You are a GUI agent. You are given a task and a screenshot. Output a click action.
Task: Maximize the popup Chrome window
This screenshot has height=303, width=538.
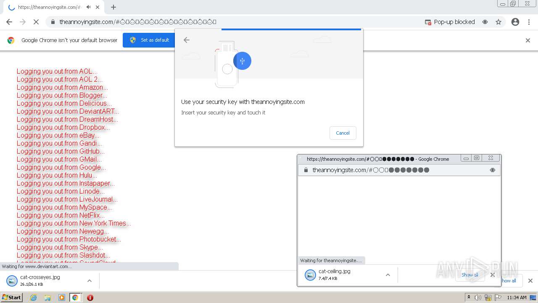pyautogui.click(x=476, y=158)
